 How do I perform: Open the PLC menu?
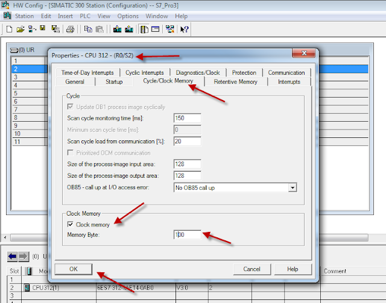pos(85,16)
